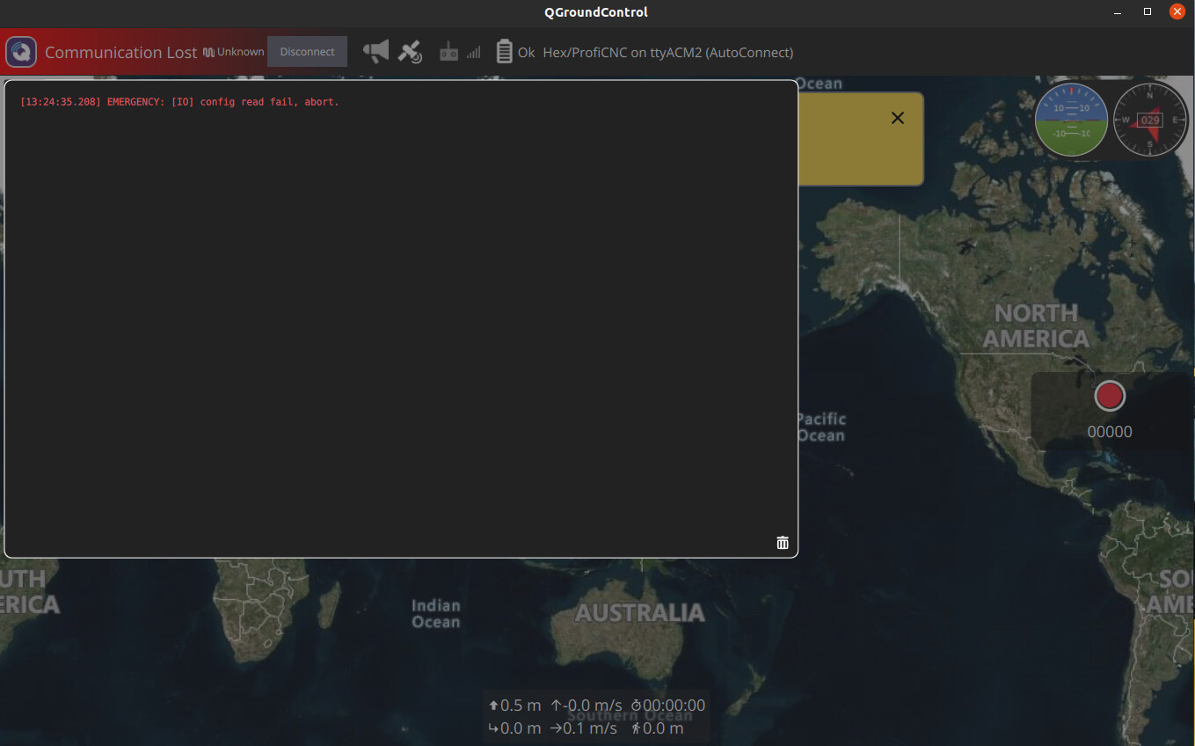1195x746 pixels.
Task: Click the Hex/ProfiCNC on ttyACM2 link label
Action: (x=668, y=53)
